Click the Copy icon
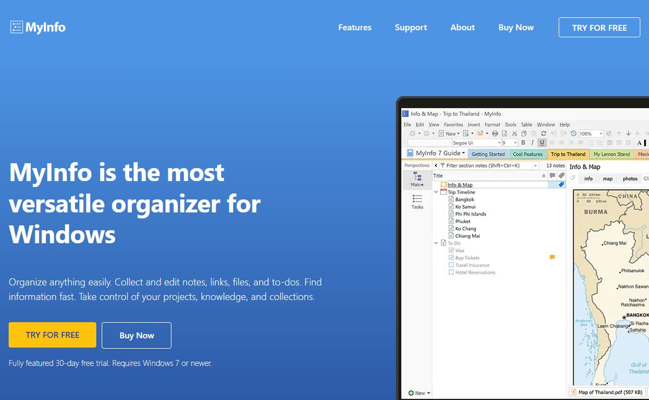Image resolution: width=649 pixels, height=400 pixels. 524,134
